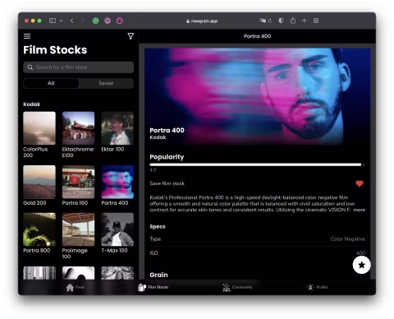This screenshot has width=394, height=319.
Task: Open the Feed tab label
Action: click(x=80, y=287)
